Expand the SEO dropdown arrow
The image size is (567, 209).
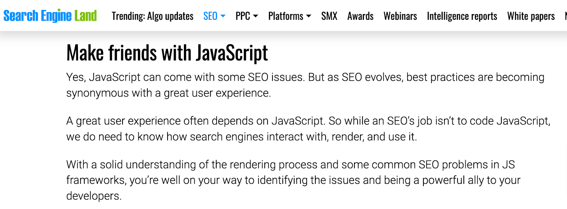(223, 16)
